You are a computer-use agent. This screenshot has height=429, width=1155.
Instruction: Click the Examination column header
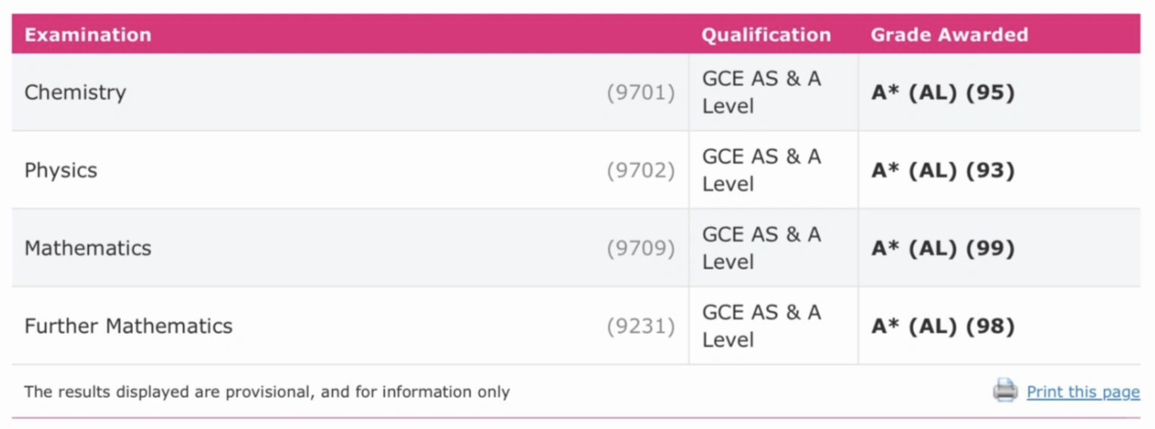(88, 35)
